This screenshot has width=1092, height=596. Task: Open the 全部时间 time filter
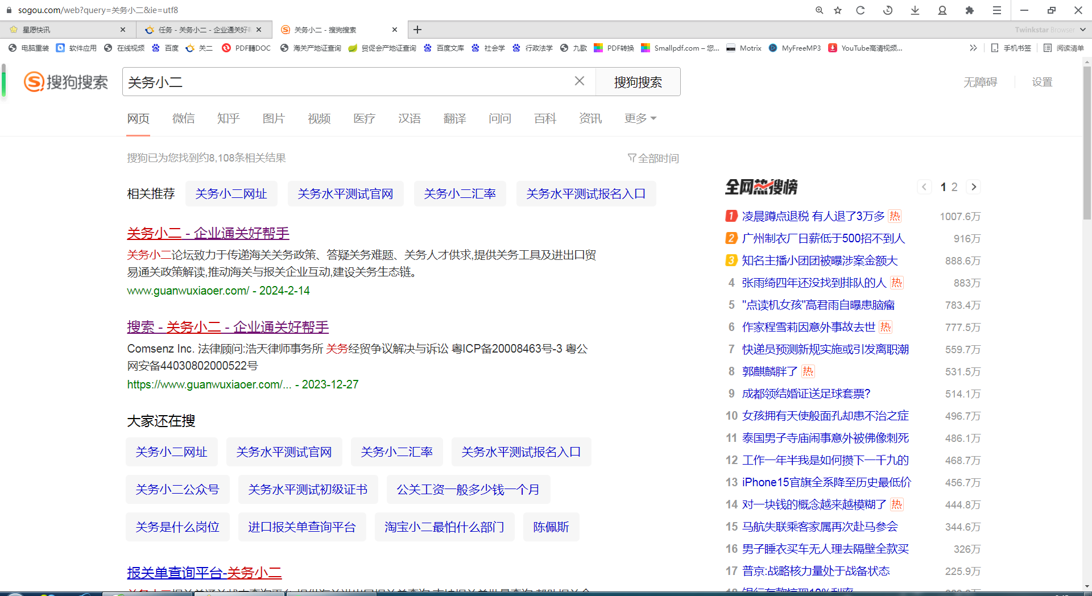click(x=653, y=158)
